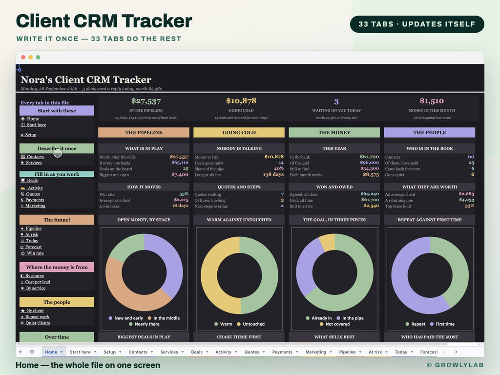Click the Repeat against first time donut chart
Viewport: 500px width, 375px height.
(x=430, y=275)
